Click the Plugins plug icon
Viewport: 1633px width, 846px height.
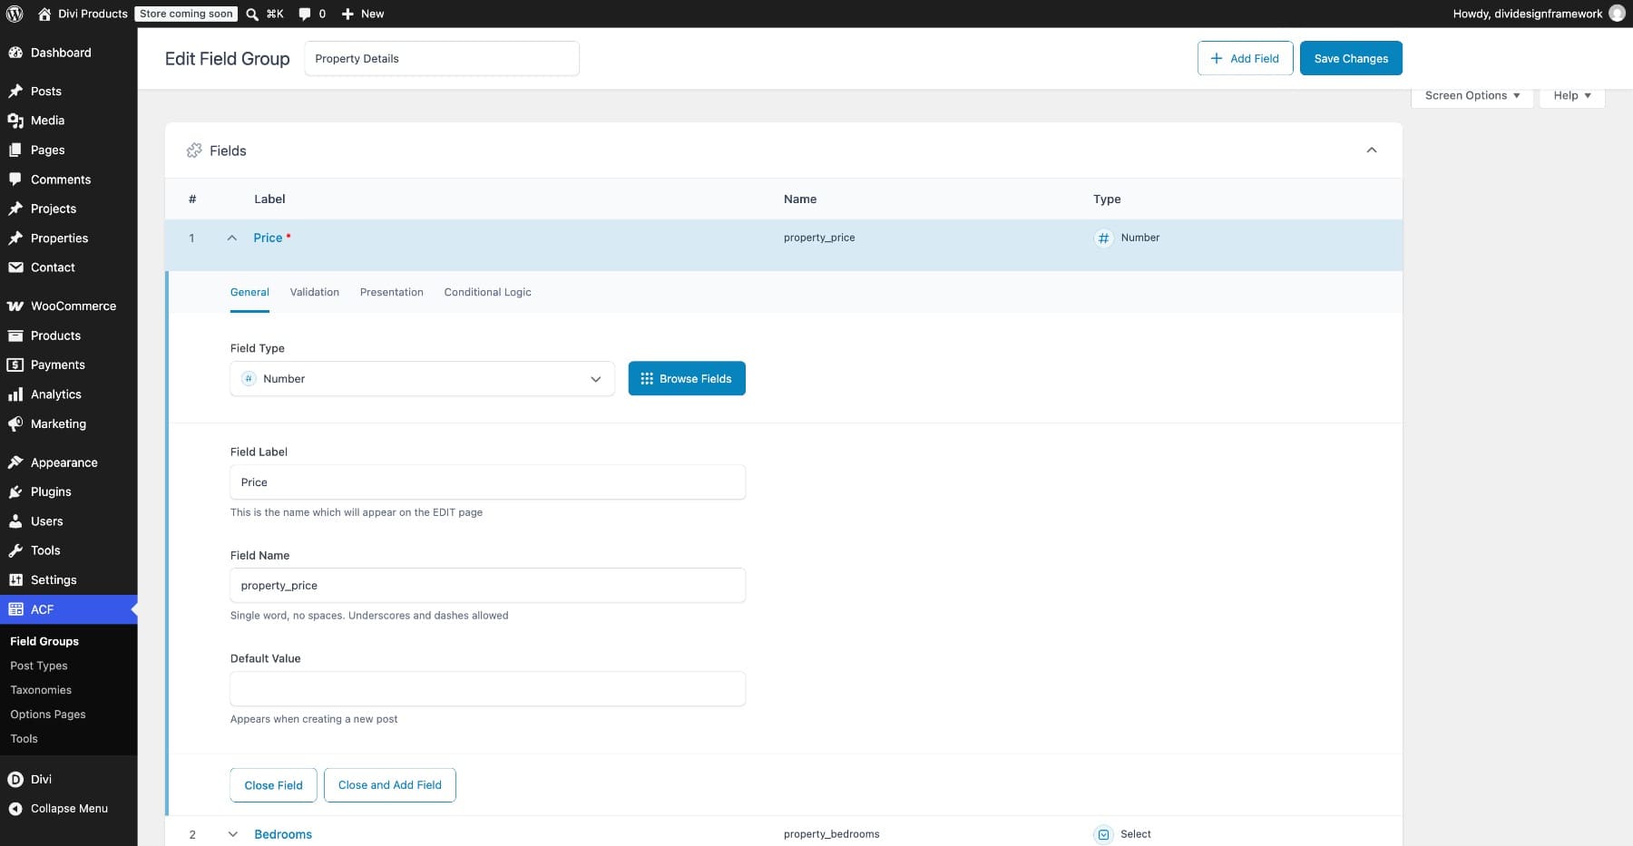pos(15,492)
